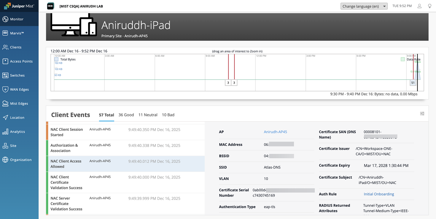
Task: Open Analytics in sidebar
Action: (x=17, y=131)
